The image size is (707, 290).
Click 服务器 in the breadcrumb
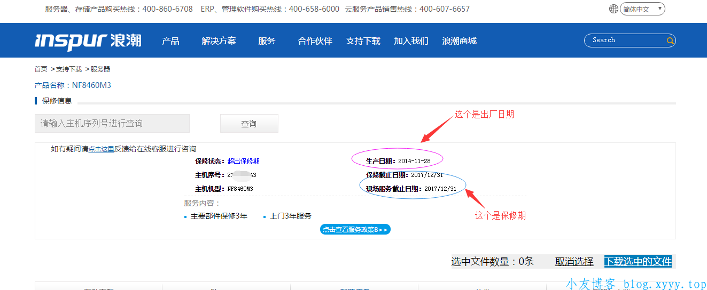click(100, 69)
